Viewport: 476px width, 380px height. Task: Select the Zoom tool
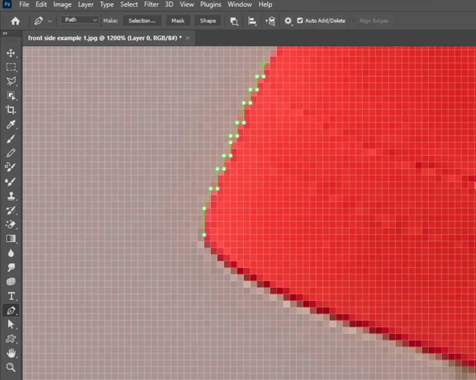[11, 367]
